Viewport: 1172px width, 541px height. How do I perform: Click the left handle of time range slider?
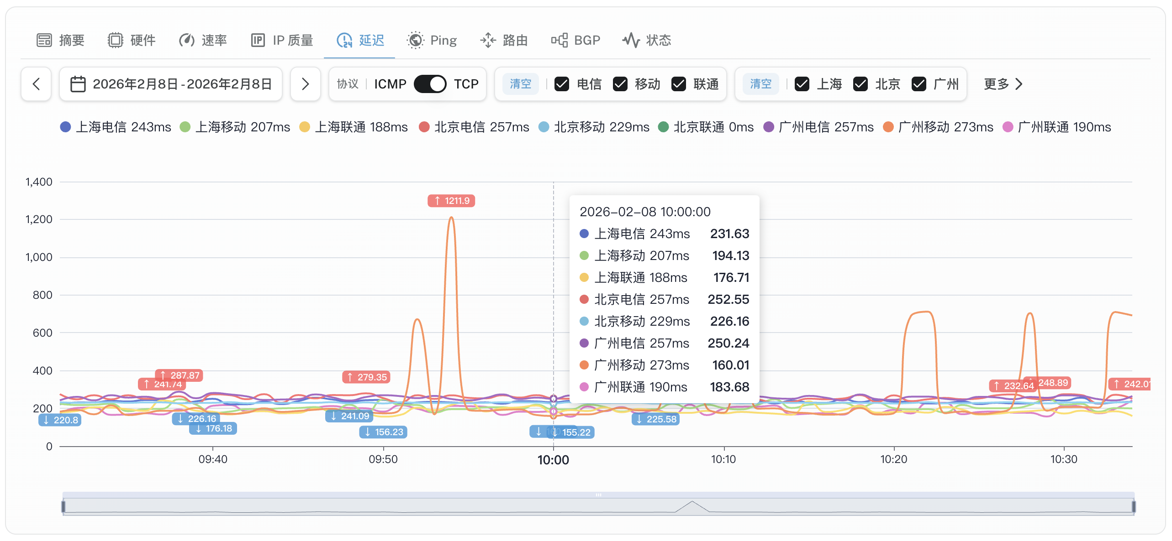[x=63, y=506]
